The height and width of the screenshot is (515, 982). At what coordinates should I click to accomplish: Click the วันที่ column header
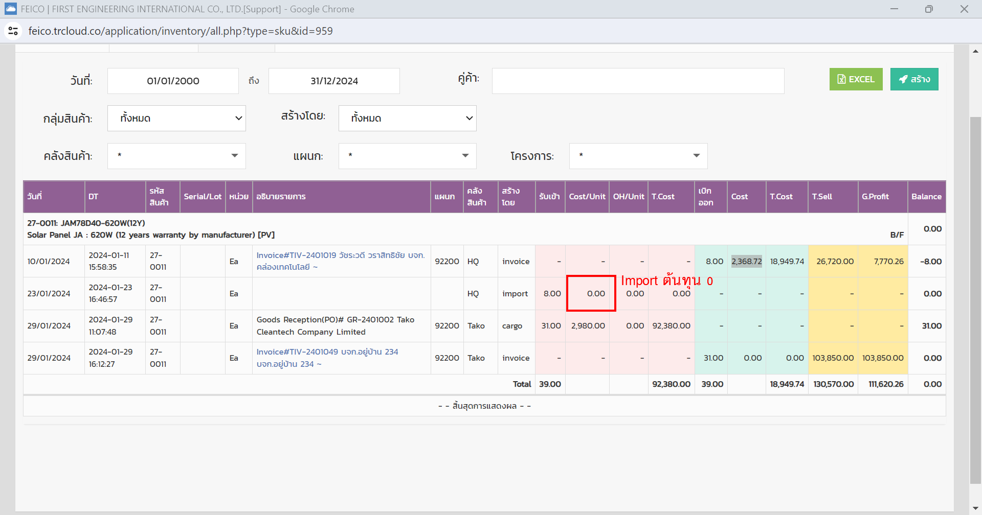click(x=54, y=197)
